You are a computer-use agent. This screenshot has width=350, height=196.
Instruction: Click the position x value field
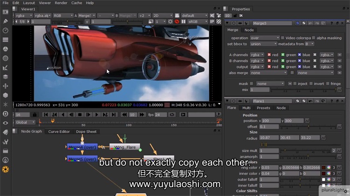pos(271,121)
